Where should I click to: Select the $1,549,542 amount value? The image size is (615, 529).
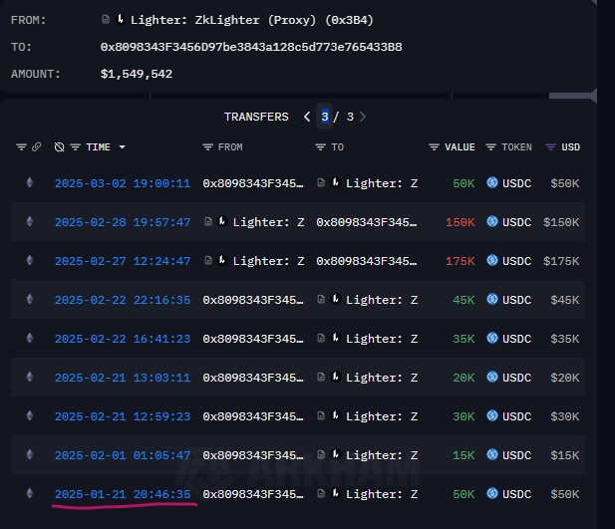click(137, 74)
